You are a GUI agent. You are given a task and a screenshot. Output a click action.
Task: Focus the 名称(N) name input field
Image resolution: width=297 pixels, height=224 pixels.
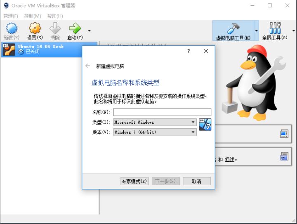click(x=162, y=112)
